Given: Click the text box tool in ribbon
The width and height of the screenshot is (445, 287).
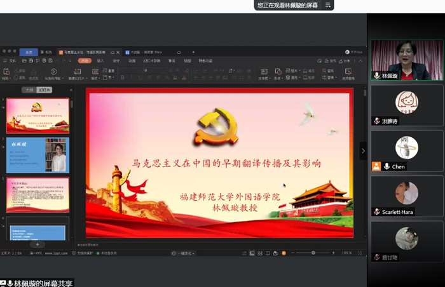Looking at the screenshot, I should tap(263, 72).
